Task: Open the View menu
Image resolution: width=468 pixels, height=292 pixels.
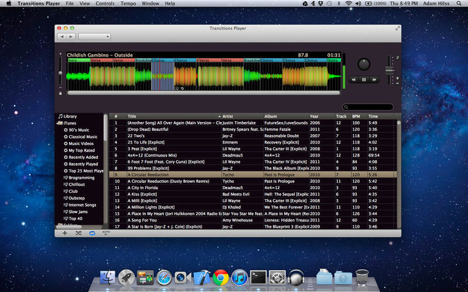Action: coord(84,4)
